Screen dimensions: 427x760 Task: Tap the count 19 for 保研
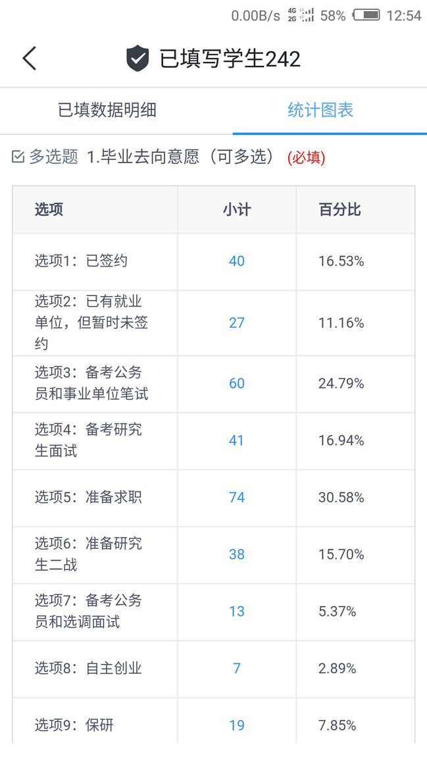pyautogui.click(x=237, y=725)
